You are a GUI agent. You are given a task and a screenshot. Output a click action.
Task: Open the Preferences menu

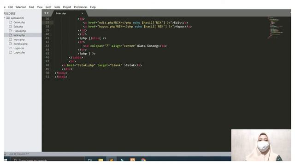(81, 7)
